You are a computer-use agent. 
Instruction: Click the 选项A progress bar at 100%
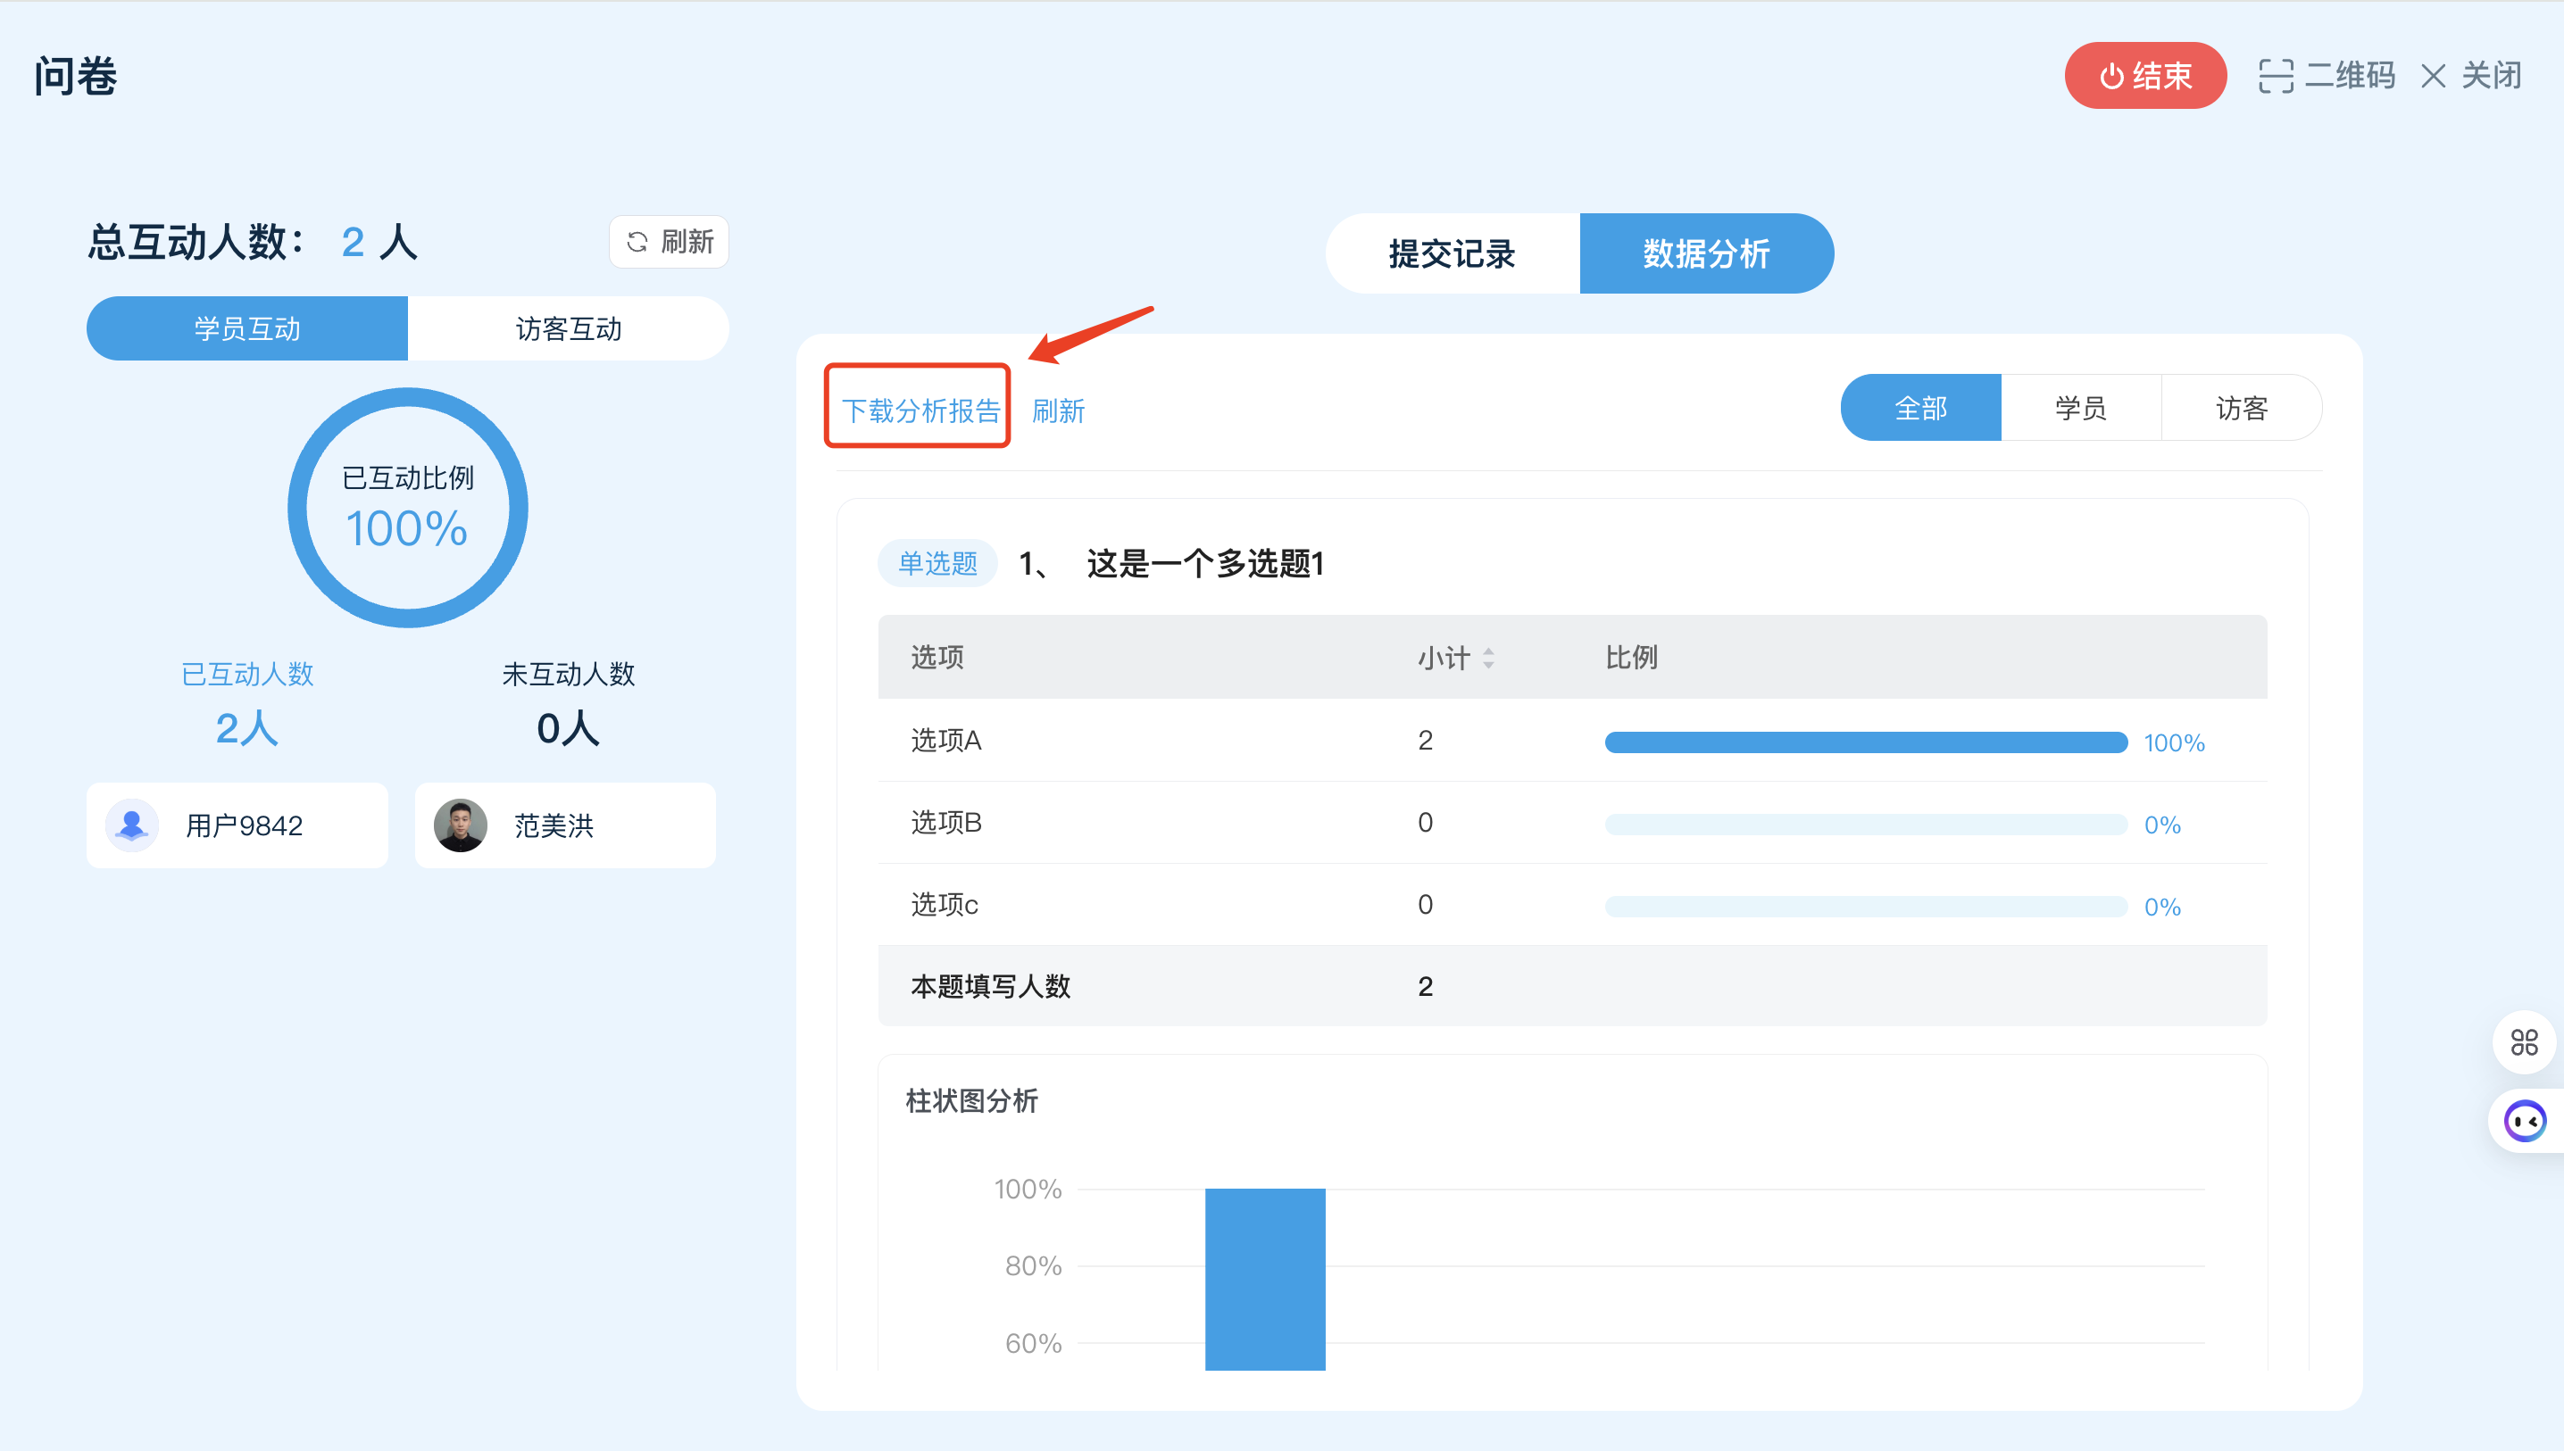click(1866, 742)
